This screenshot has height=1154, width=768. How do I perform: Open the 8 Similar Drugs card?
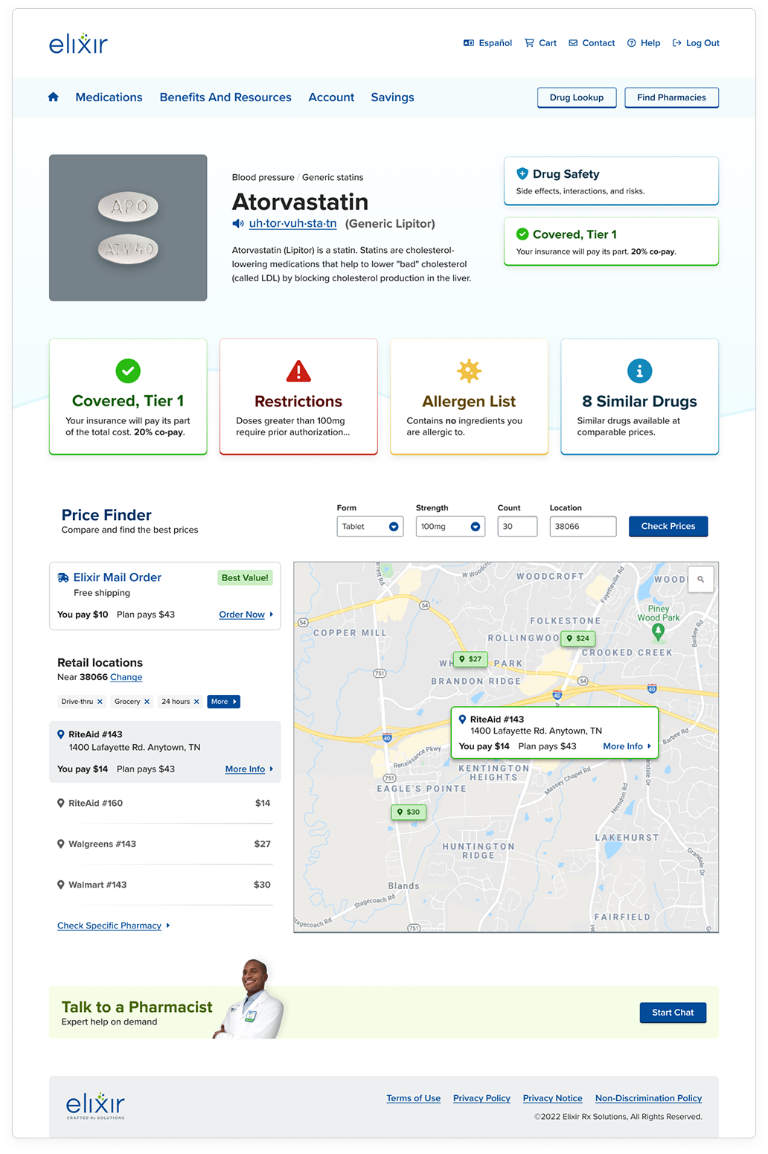[639, 397]
